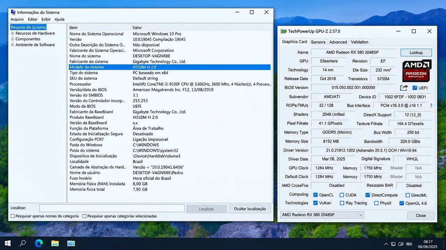The width and height of the screenshot is (446, 250).
Task: Toggle the OpenGL 4.6 checkbox
Action: (x=402, y=203)
